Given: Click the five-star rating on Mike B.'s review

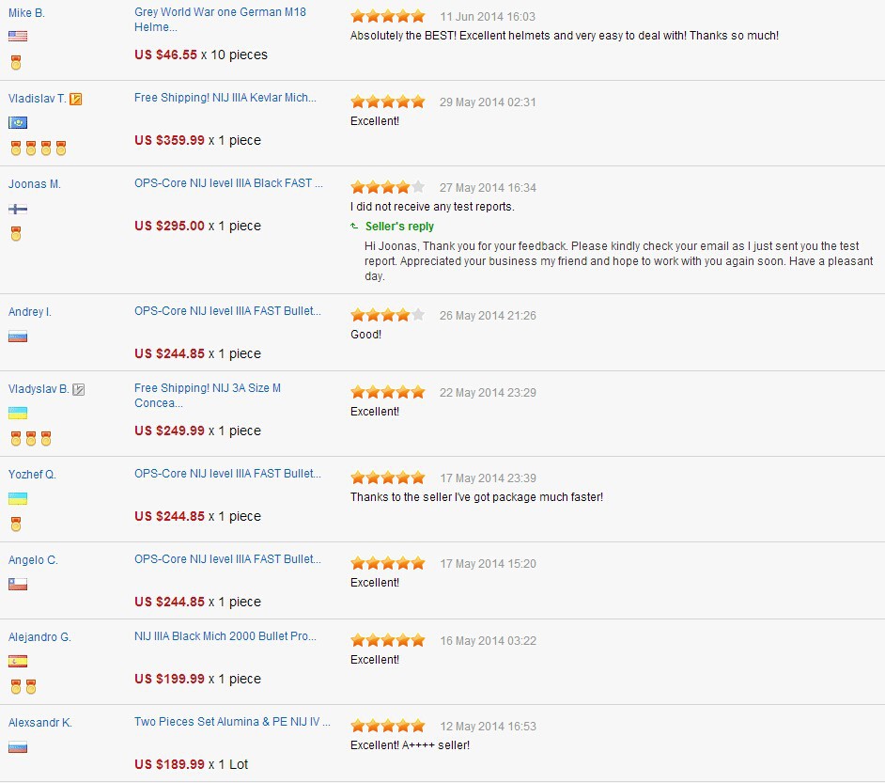Looking at the screenshot, I should [x=387, y=17].
